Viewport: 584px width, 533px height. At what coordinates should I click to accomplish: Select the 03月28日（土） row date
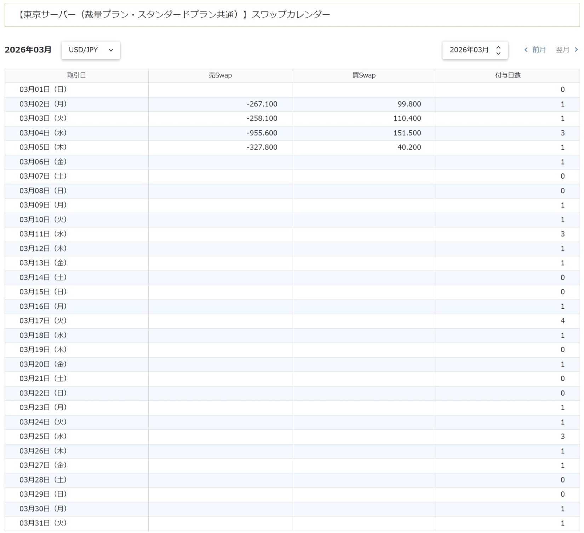43,480
